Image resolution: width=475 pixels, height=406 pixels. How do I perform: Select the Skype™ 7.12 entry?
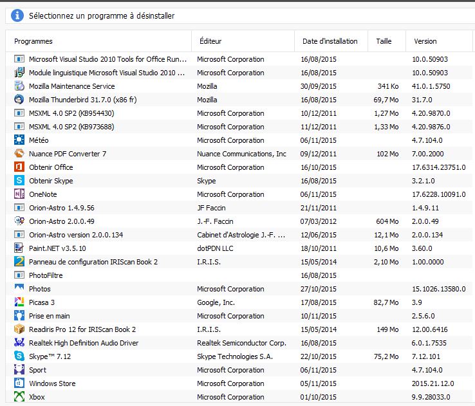tap(239, 356)
